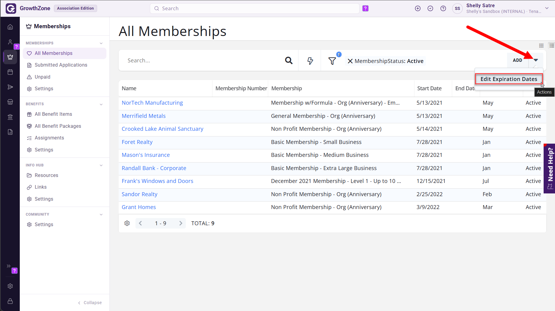Collapse the BENEFITS section chevron
Viewport: 555px width, 311px height.
click(101, 104)
